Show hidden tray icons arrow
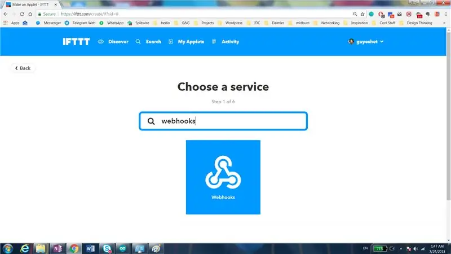The width and height of the screenshot is (451, 254). pos(401,248)
